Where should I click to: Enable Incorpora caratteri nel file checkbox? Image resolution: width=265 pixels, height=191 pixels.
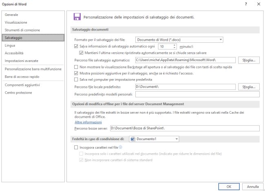[x=76, y=147]
